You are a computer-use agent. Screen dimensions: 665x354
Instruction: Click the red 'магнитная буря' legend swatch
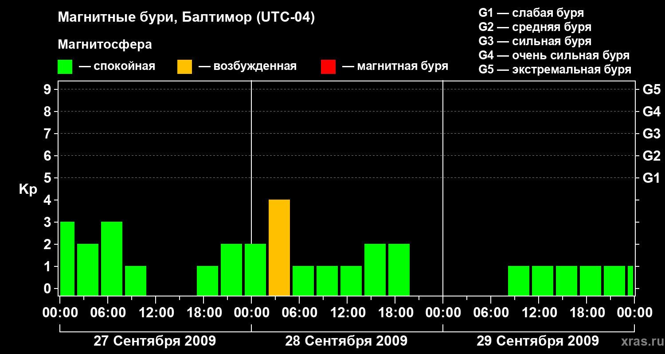point(328,67)
